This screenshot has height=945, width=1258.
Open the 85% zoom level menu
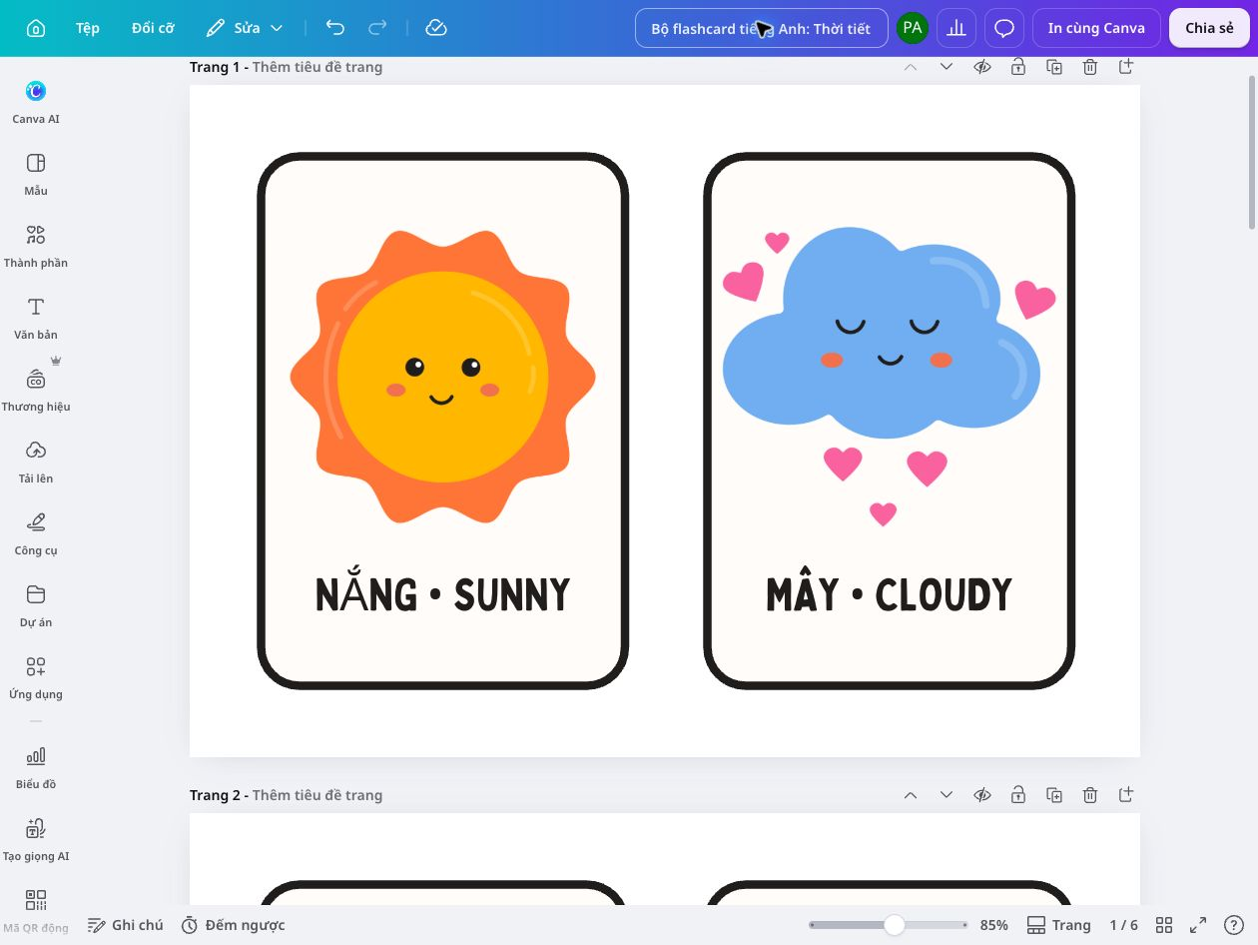pos(993,925)
